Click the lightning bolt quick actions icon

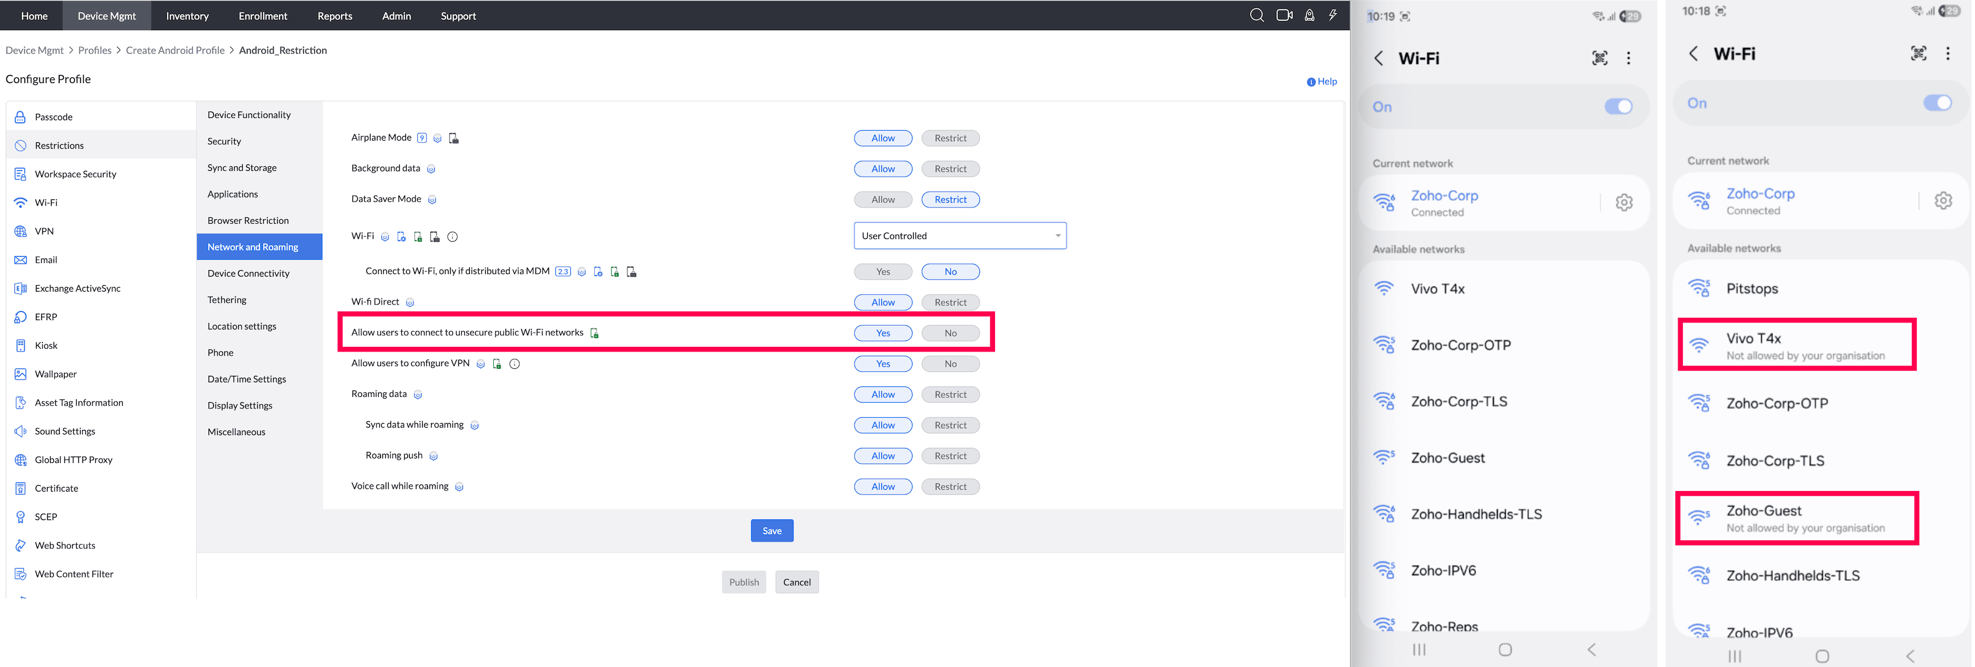tap(1333, 15)
